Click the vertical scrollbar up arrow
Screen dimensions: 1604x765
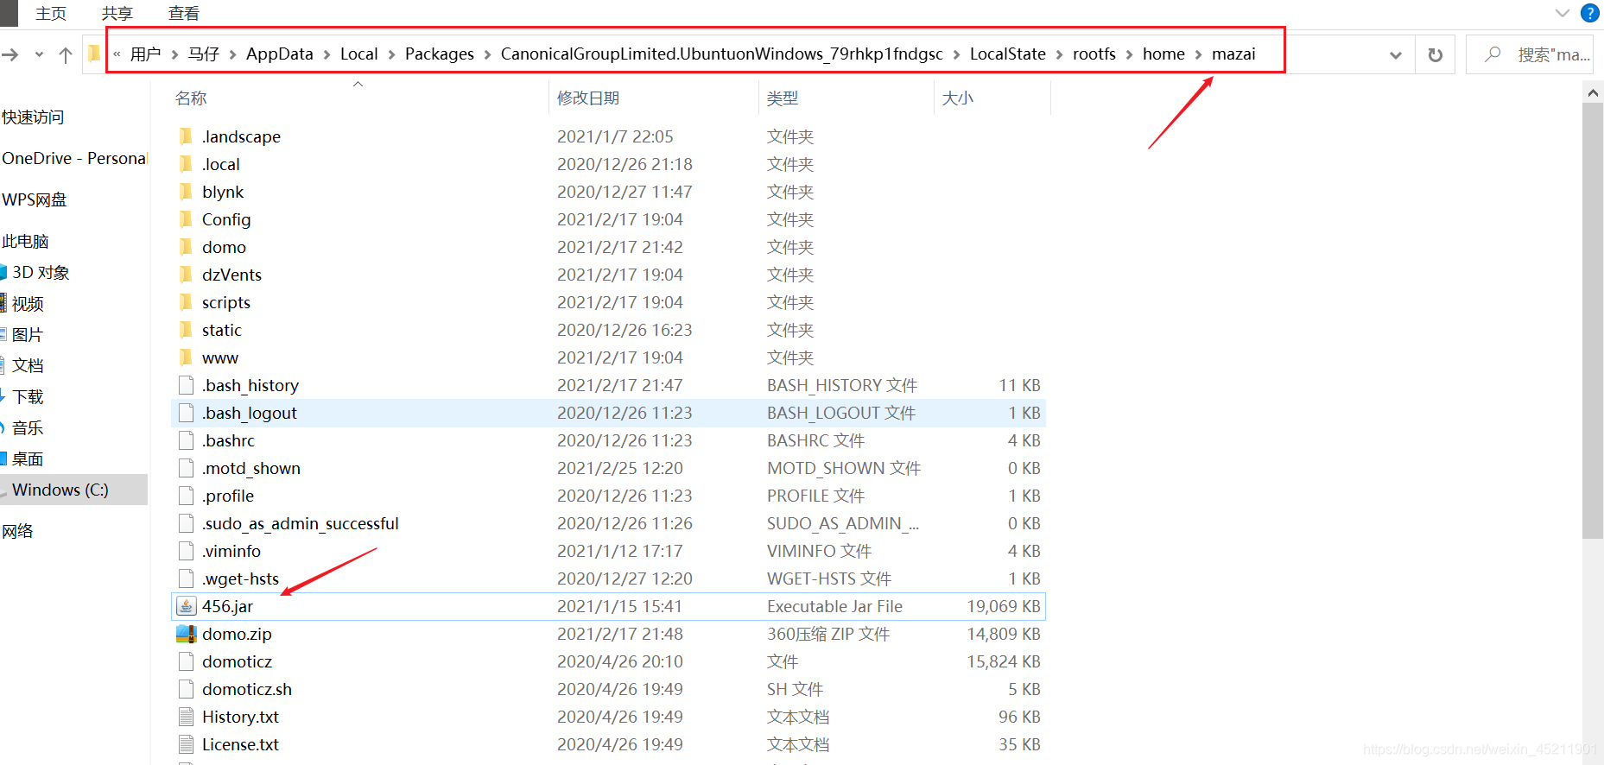tap(1593, 92)
